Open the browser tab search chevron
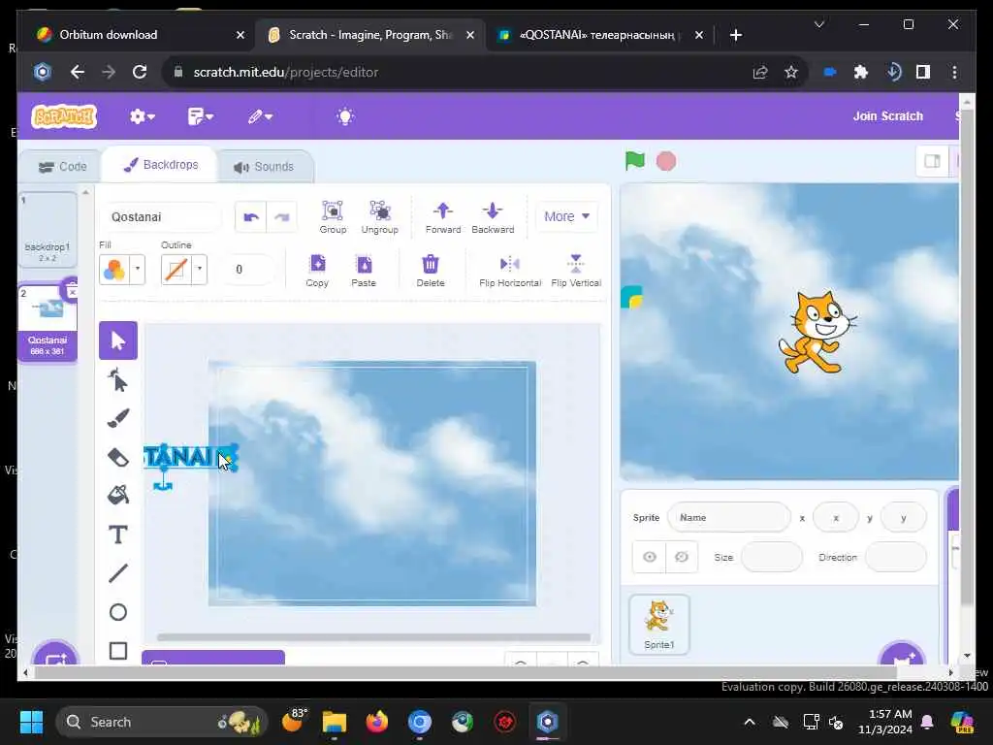The width and height of the screenshot is (993, 745). [x=818, y=24]
